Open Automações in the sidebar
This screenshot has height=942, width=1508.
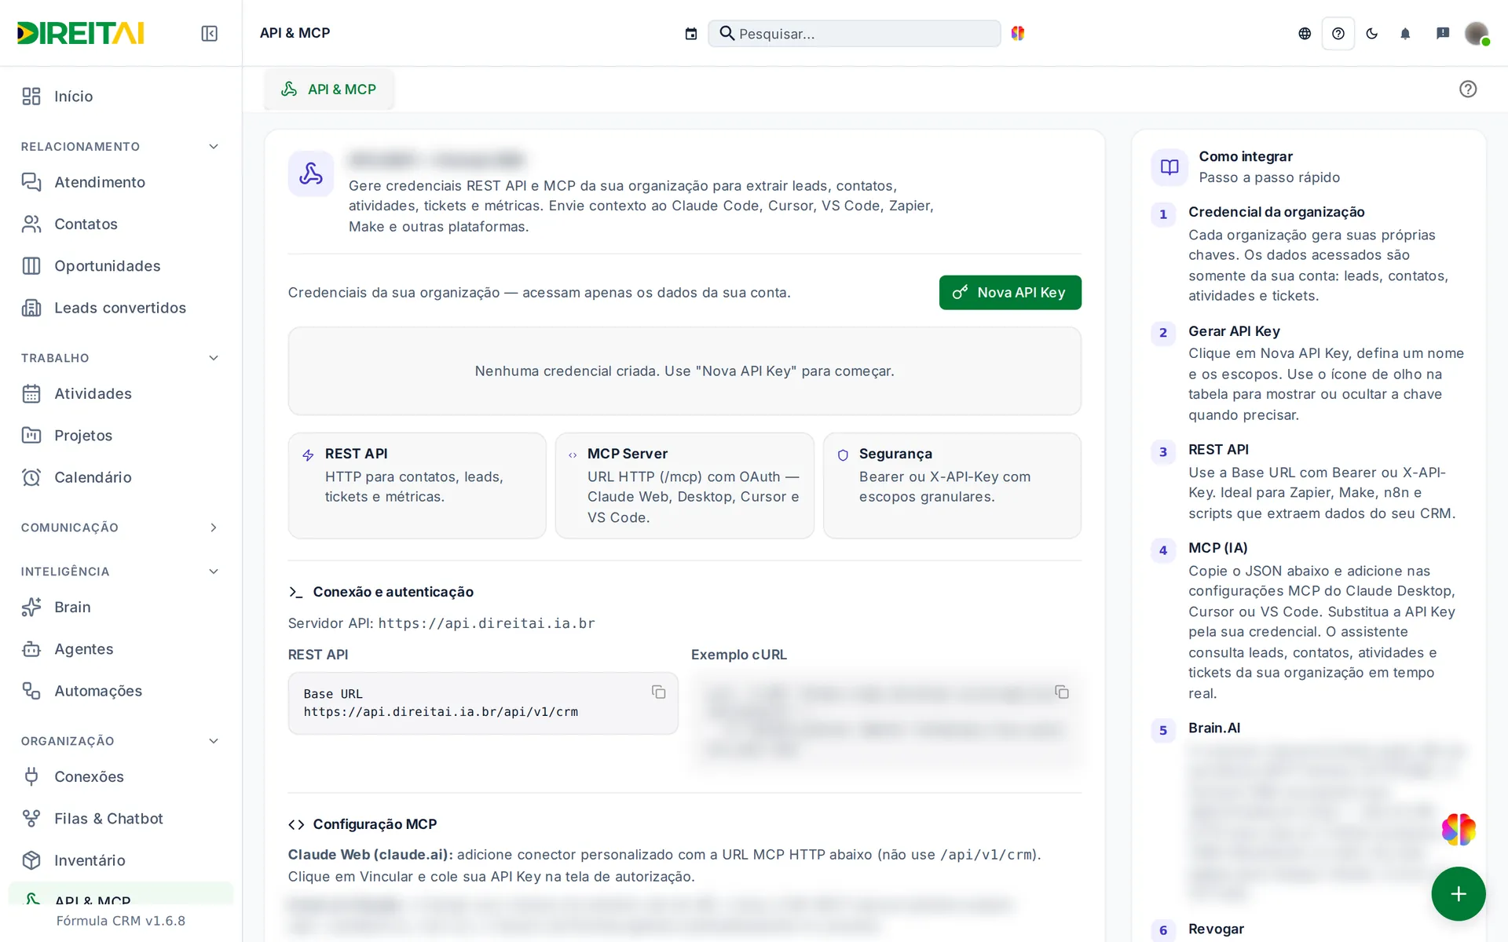point(121,691)
